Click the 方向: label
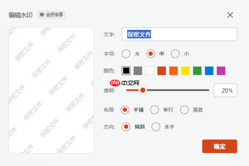Image resolution: width=249 pixels, height=166 pixels. click(109, 127)
